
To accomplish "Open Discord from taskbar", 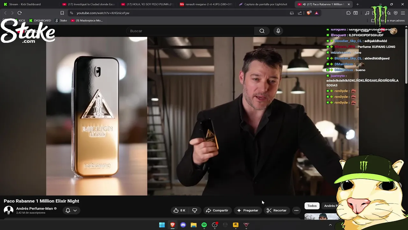I will point(183,225).
